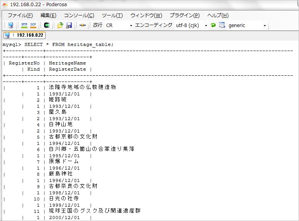
Task: Open the SFTP transfer tool
Action: (x=24, y=25)
